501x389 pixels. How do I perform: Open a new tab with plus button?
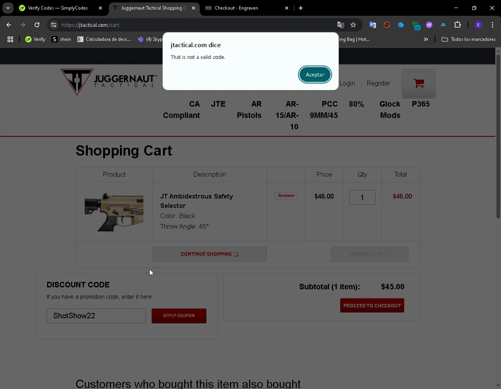click(301, 8)
